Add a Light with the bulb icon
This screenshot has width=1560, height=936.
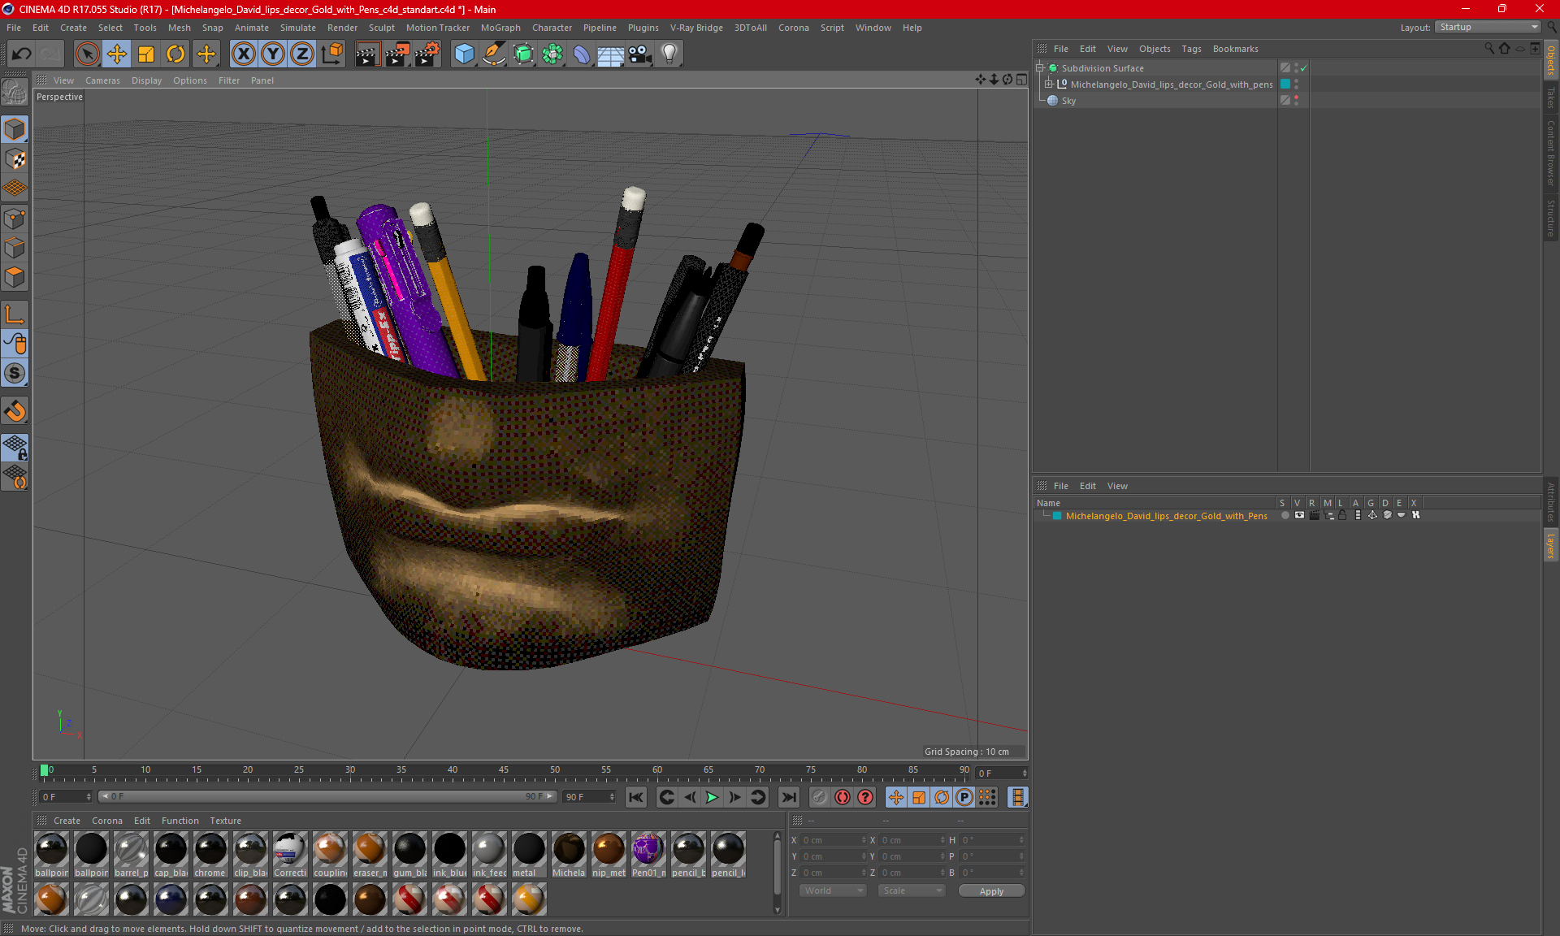pos(669,54)
